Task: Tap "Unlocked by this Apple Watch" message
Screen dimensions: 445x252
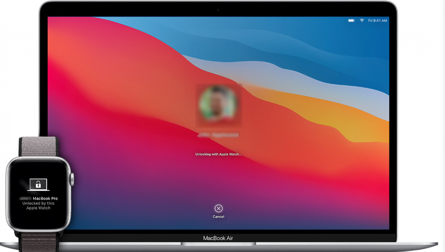Action: (x=38, y=206)
